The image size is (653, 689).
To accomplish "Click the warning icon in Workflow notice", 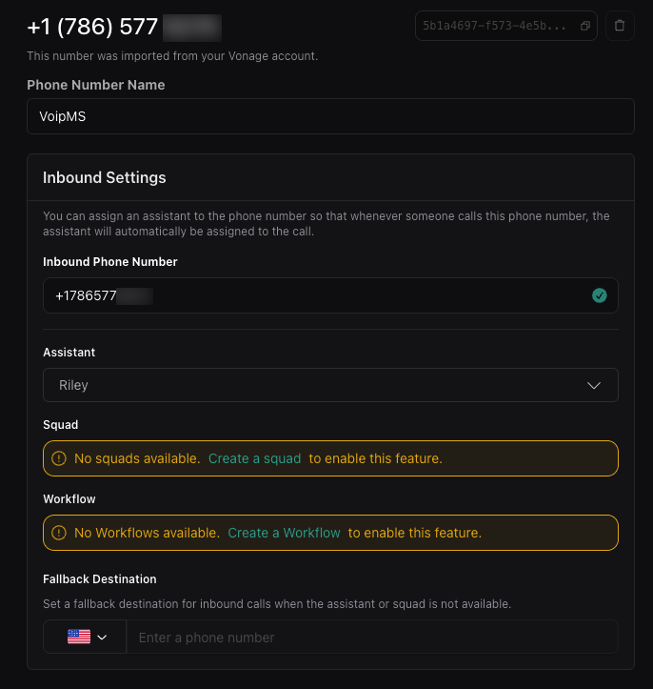I will point(59,533).
